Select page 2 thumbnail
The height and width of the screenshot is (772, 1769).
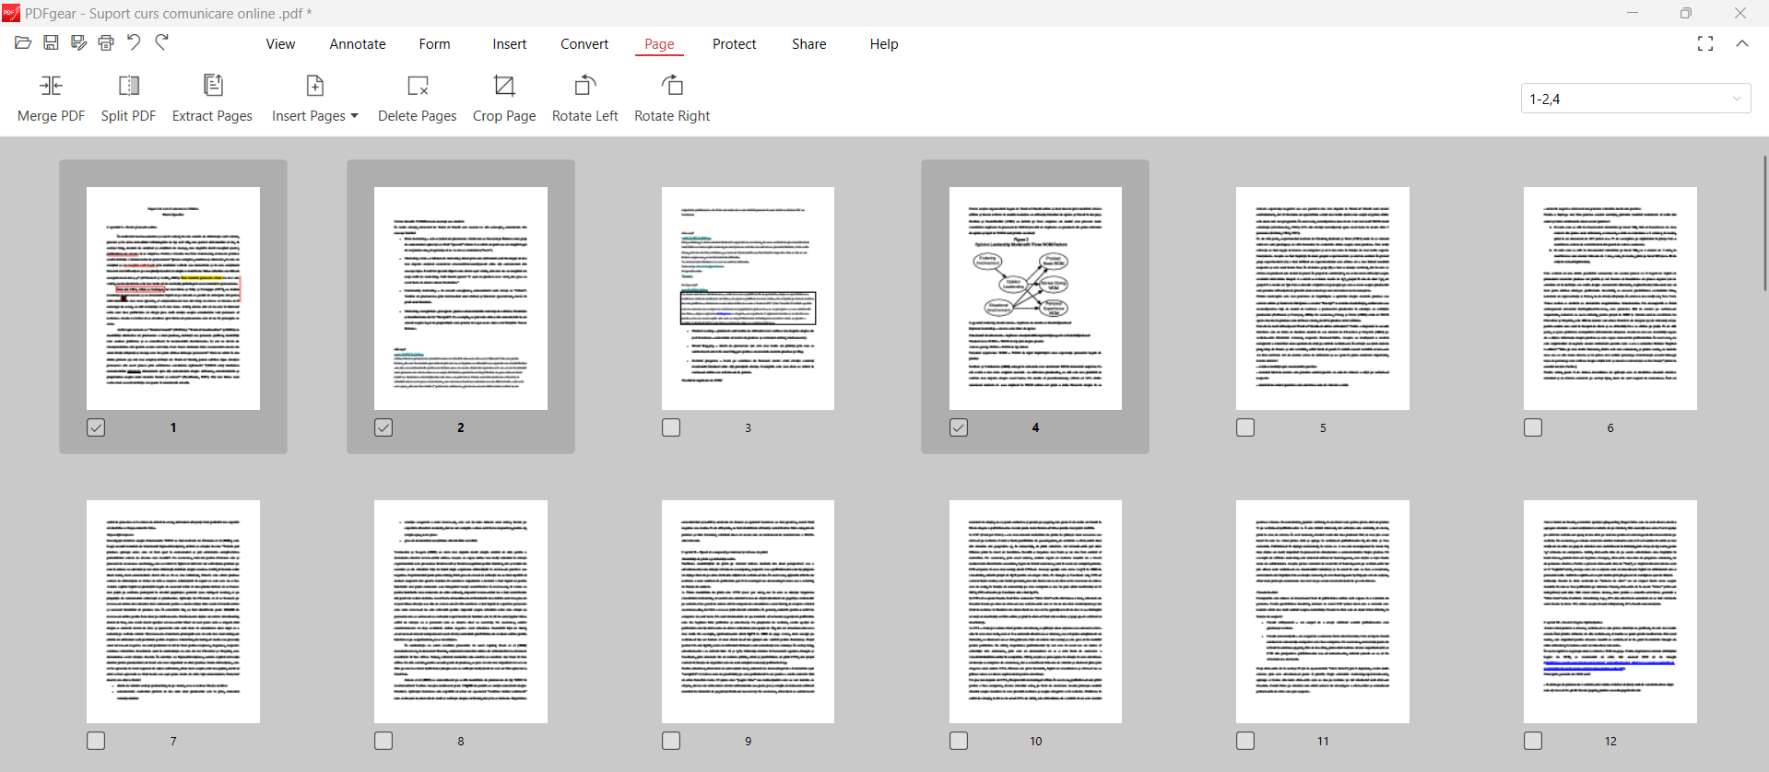(x=461, y=298)
